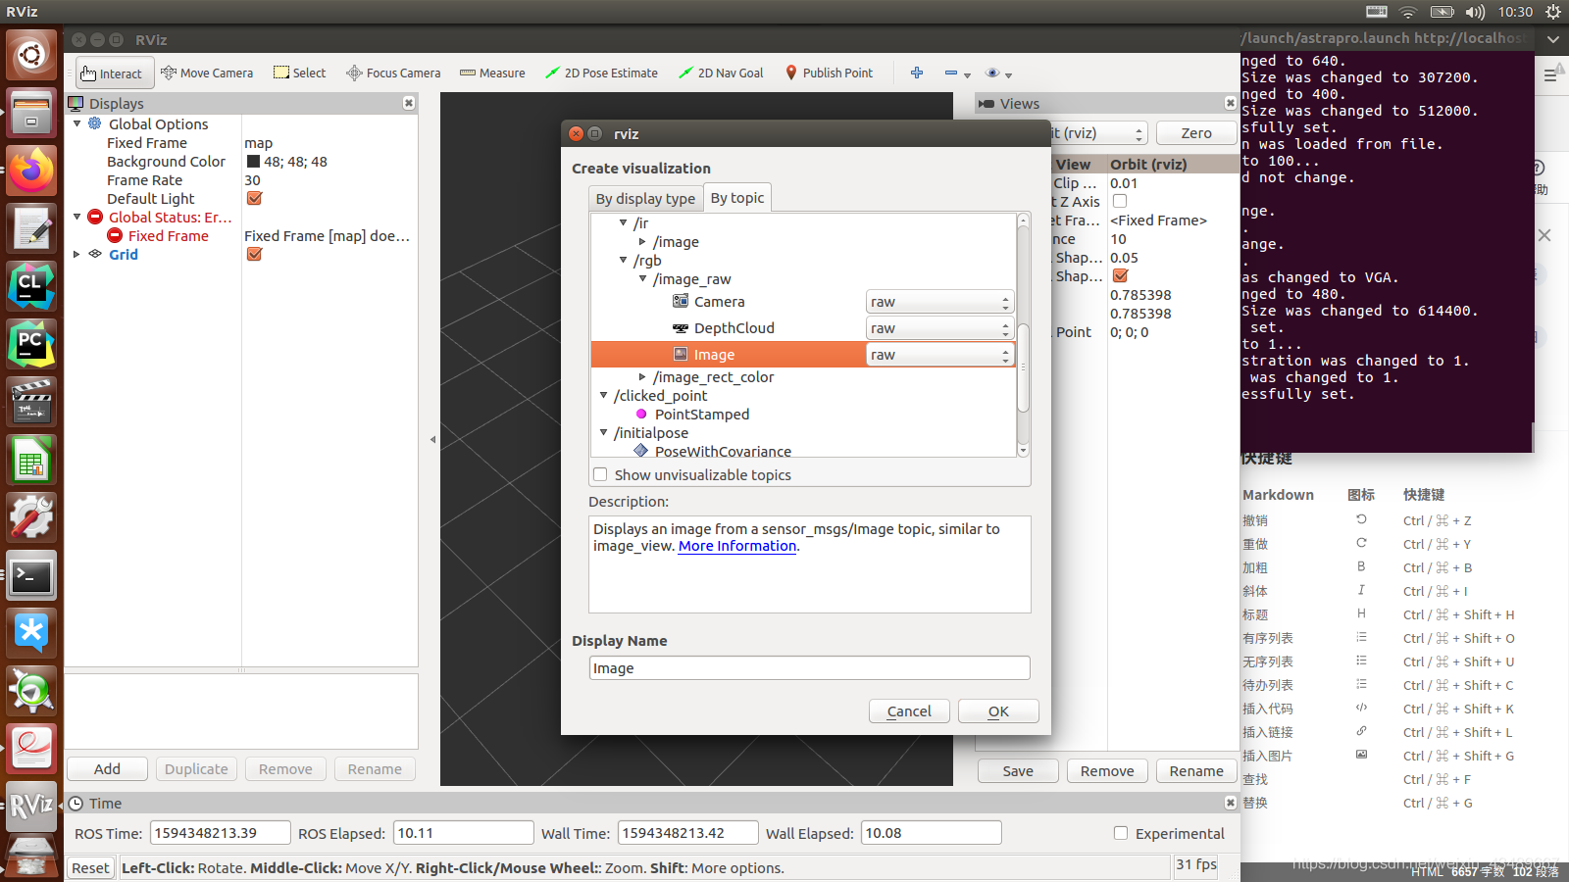Switch to By display type tab
Image resolution: width=1569 pixels, height=882 pixels.
645,199
